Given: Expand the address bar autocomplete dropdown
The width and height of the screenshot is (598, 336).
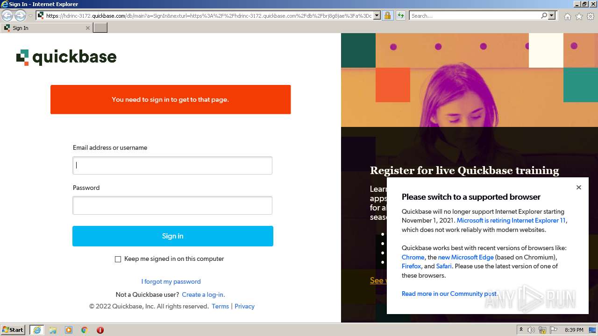Looking at the screenshot, I should 377,16.
